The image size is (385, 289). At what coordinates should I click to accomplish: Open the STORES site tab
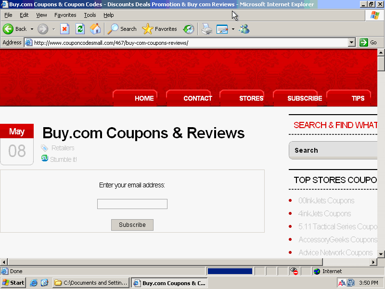click(242, 98)
